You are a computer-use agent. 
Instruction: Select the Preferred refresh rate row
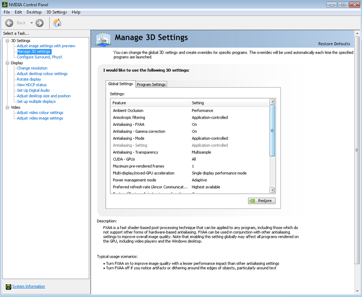coord(190,187)
